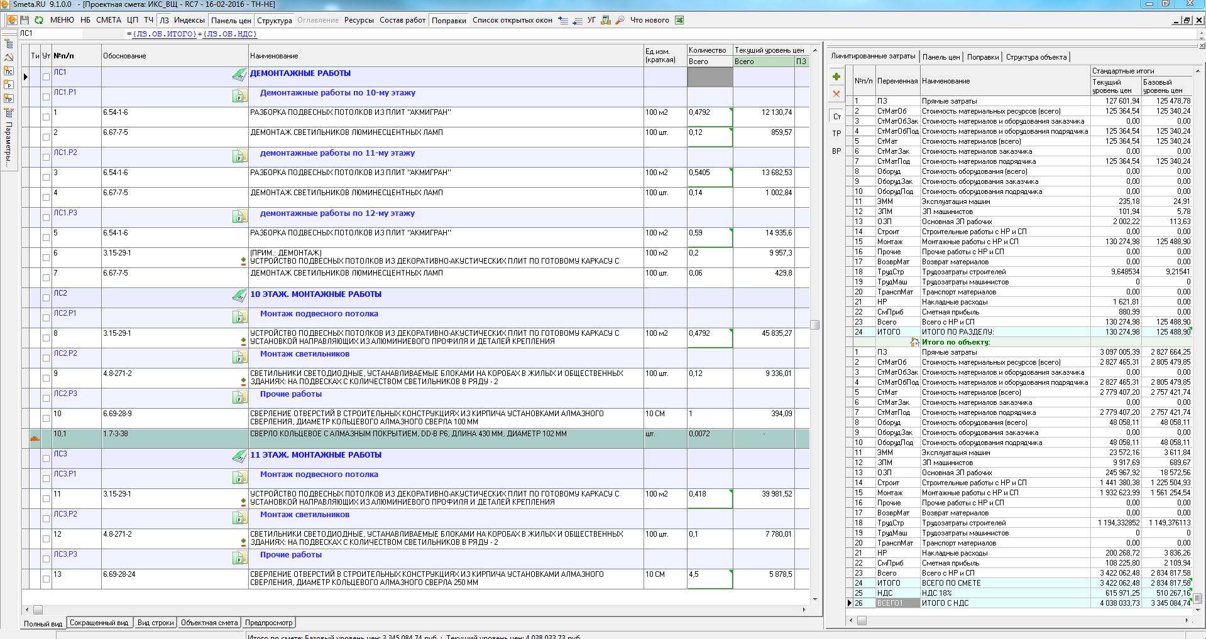Click the hammer and sickle sidebar icon
This screenshot has width=1206, height=639.
[x=9, y=57]
